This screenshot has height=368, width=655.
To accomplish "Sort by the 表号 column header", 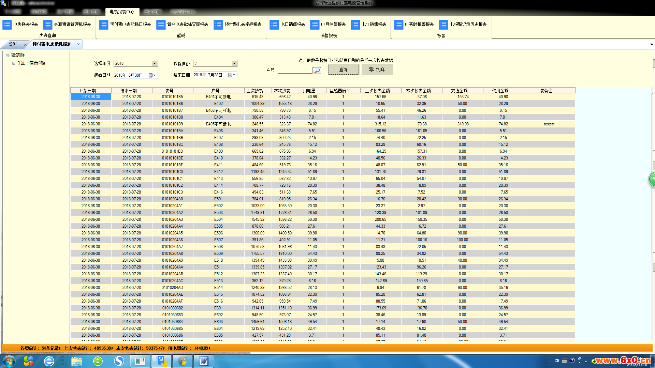I will tap(173, 91).
